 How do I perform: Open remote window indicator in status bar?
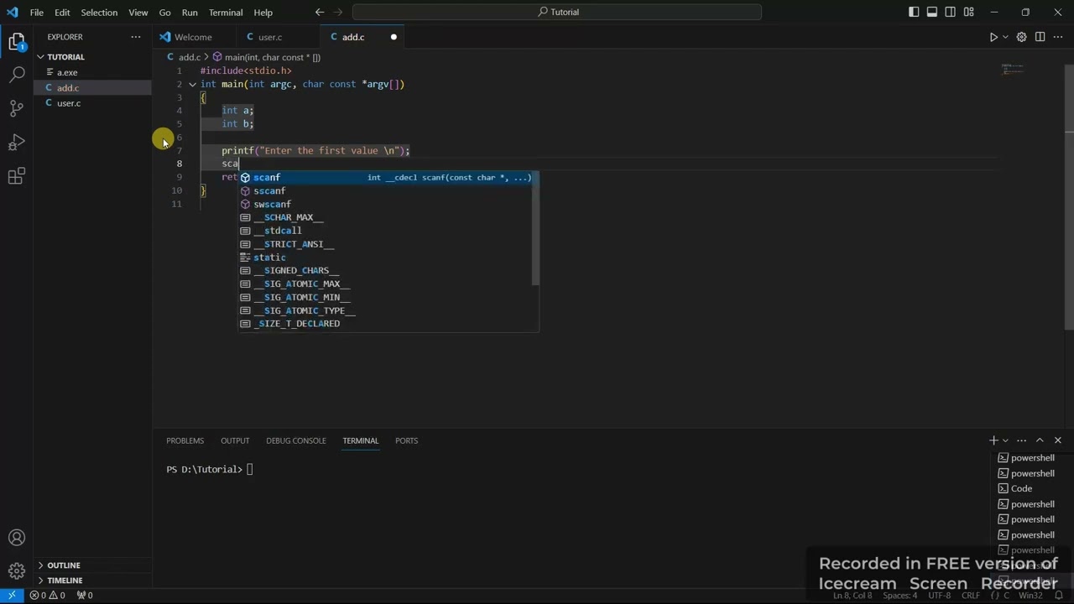[12, 596]
